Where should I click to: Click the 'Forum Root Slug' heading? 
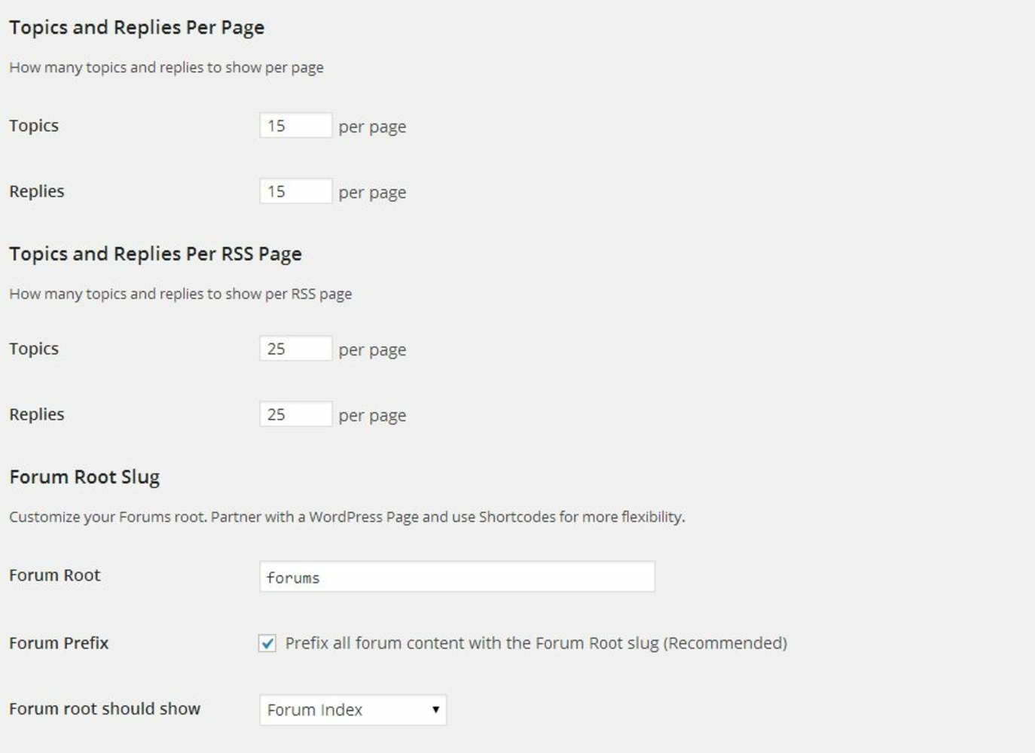click(x=84, y=477)
